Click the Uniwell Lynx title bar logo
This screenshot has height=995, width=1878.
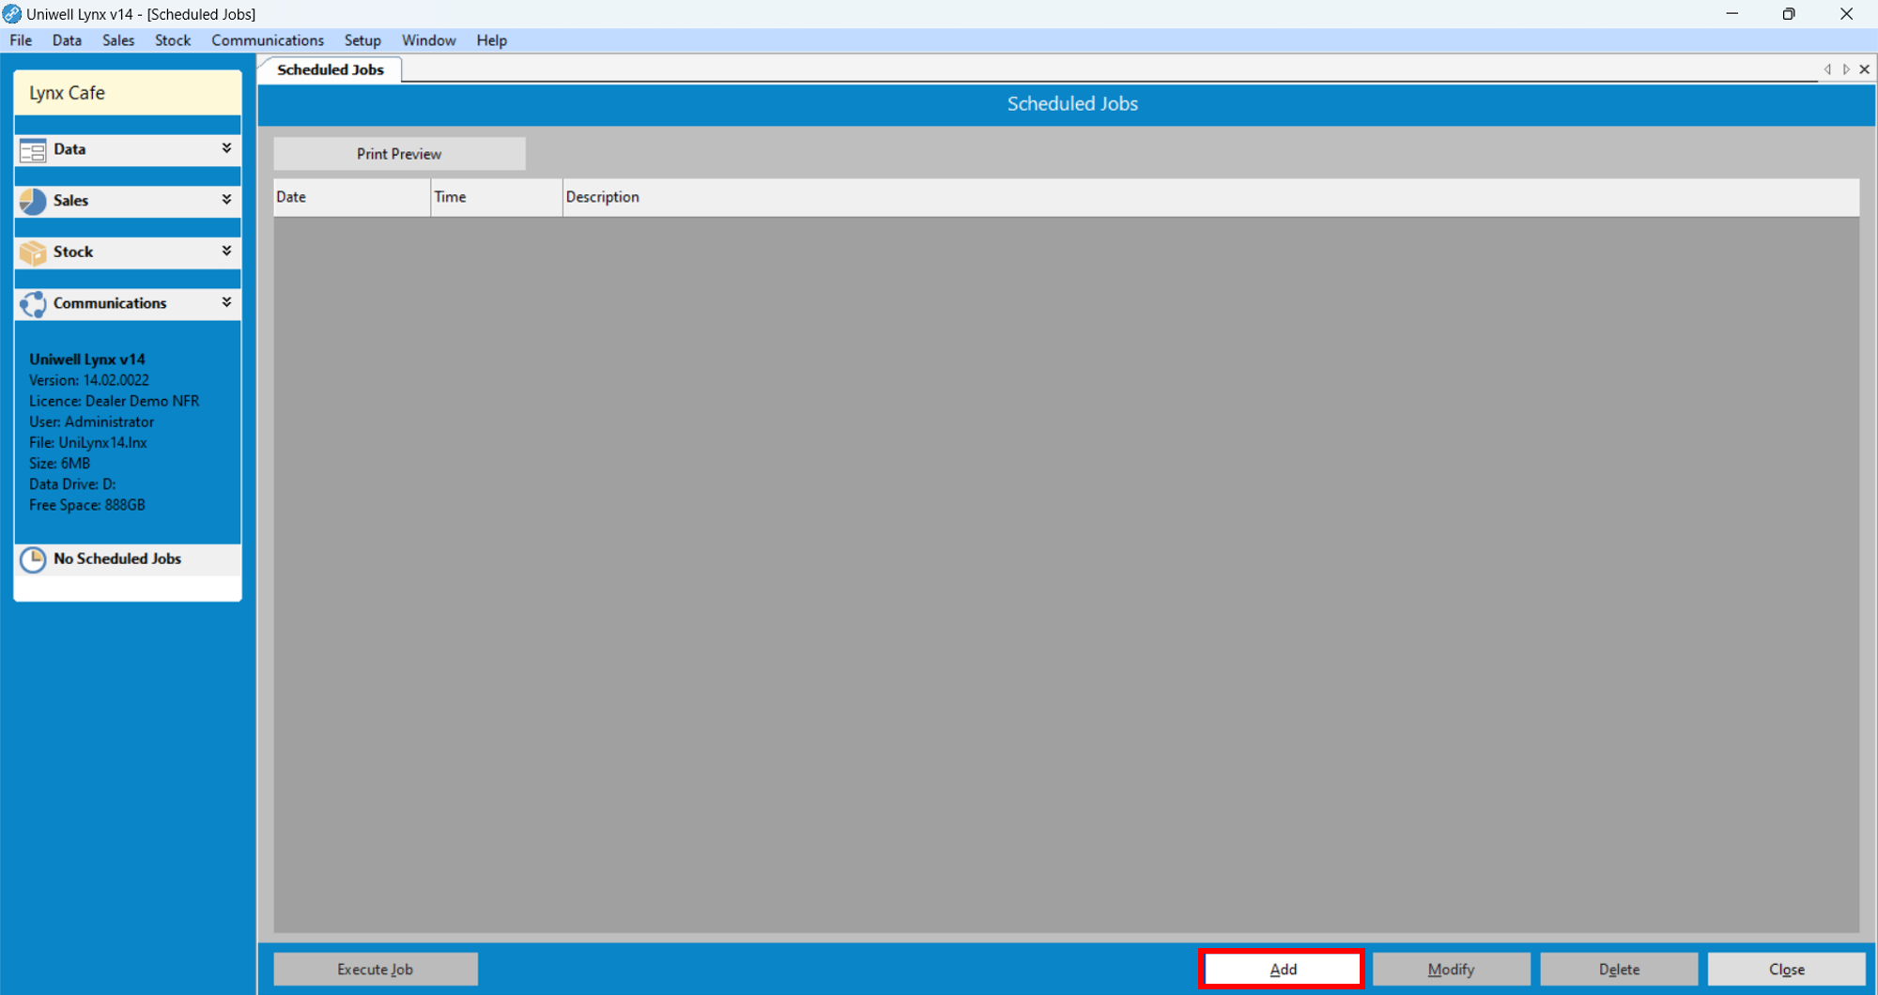pos(12,14)
